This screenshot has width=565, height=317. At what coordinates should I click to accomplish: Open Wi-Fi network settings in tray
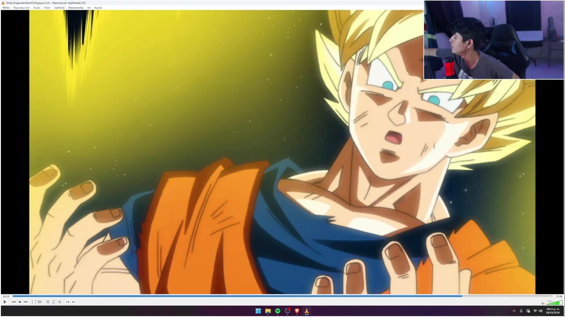click(535, 311)
